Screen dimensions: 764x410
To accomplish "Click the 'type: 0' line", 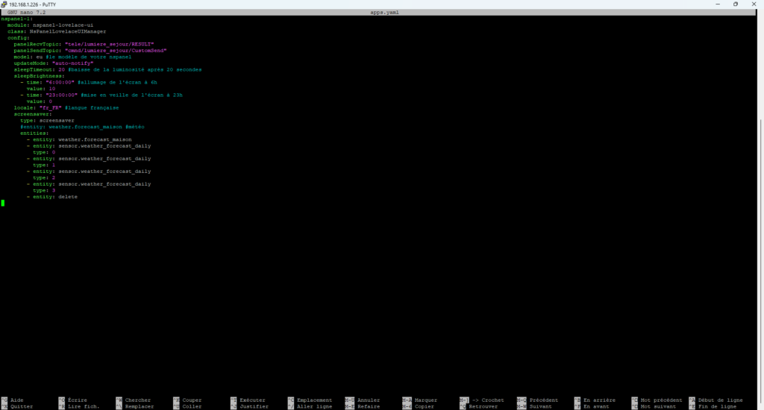I will pyautogui.click(x=44, y=151).
